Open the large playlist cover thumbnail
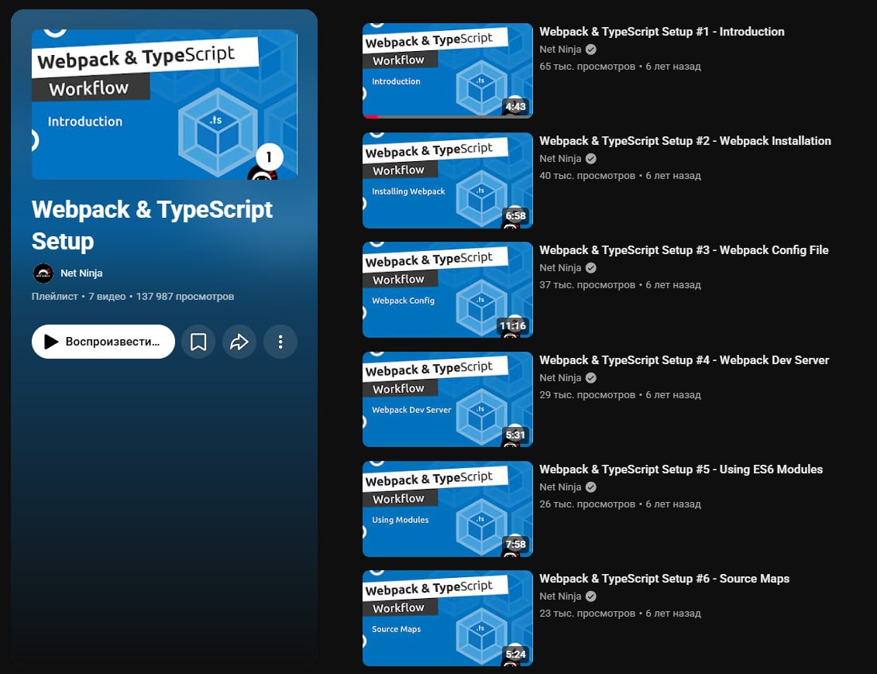Screen dimensions: 877x674 [164, 104]
